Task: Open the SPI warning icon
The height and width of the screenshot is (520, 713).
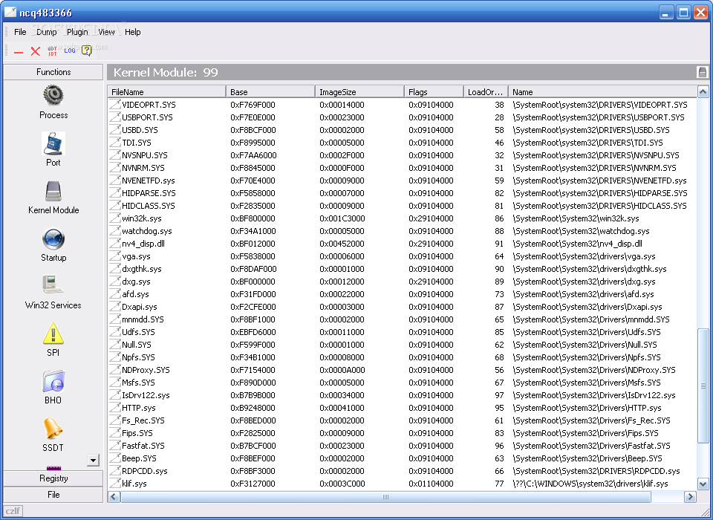Action: point(53,334)
